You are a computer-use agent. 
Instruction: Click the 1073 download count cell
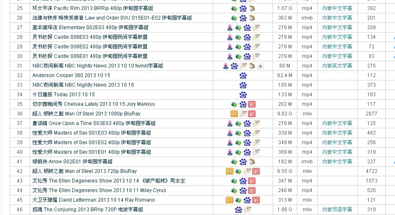371,181
